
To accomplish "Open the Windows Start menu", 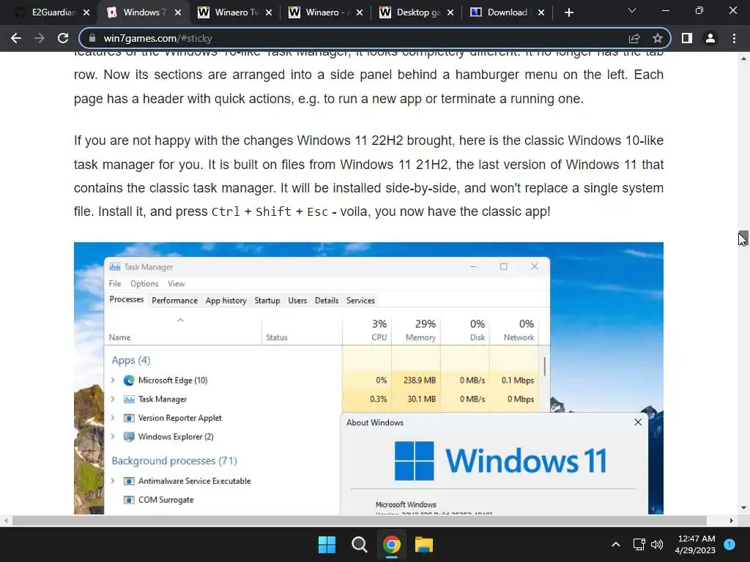I will (327, 544).
